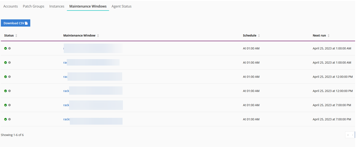This screenshot has height=147, width=357.
Task: Download the CSV file
Action: [16, 23]
